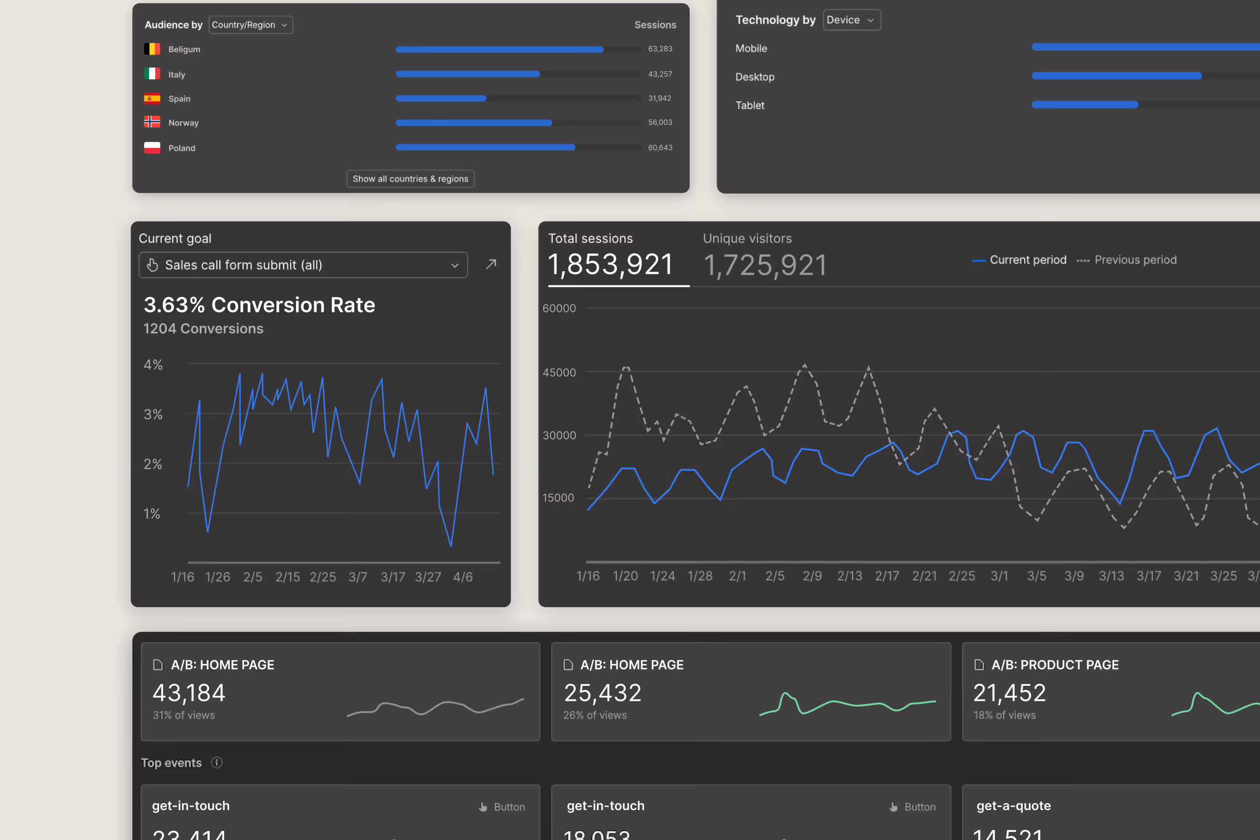Viewport: 1260px width, 840px height.
Task: Open the Device technology dropdown
Action: click(x=851, y=20)
